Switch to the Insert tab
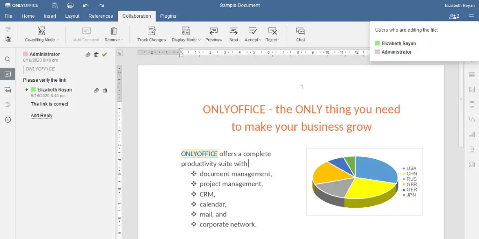 click(50, 16)
